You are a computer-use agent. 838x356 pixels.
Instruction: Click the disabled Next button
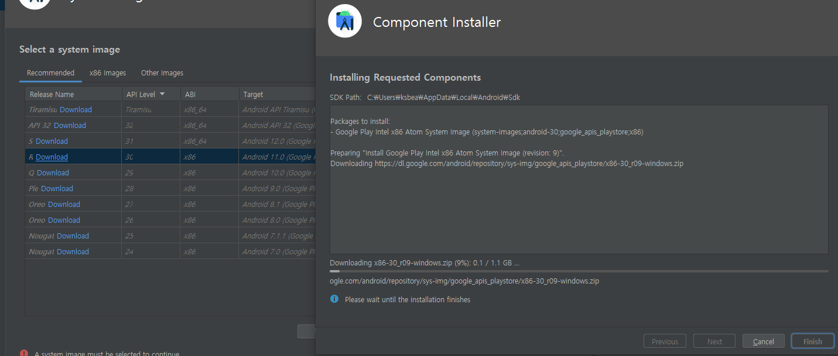(x=714, y=341)
